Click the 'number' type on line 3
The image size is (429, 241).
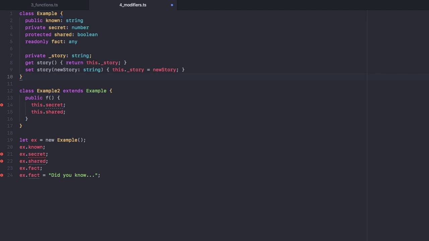(80, 27)
